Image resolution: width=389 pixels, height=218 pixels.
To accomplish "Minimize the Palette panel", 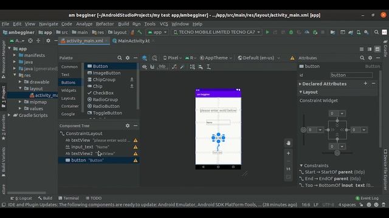I will click(136, 58).
